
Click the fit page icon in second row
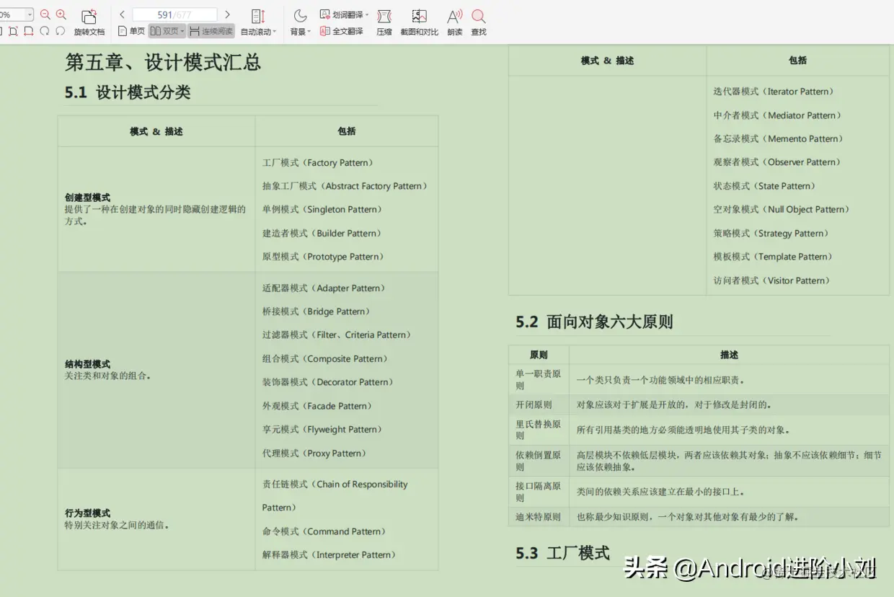pos(13,31)
